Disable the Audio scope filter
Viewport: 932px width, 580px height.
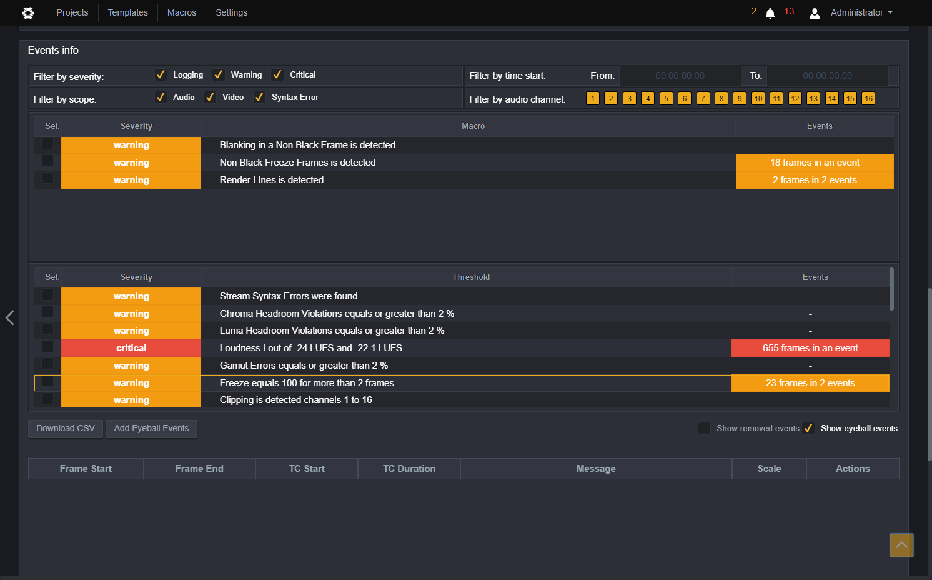coord(161,97)
